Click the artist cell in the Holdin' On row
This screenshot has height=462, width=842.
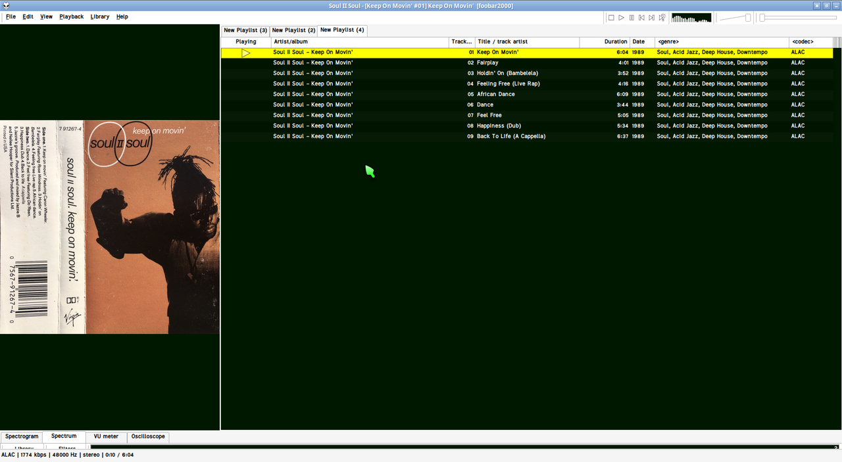pos(313,74)
